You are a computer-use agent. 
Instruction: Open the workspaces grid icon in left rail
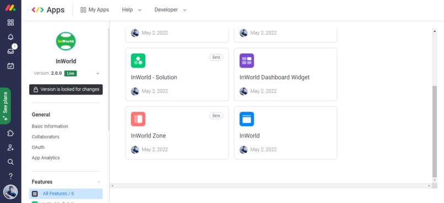coord(10,23)
